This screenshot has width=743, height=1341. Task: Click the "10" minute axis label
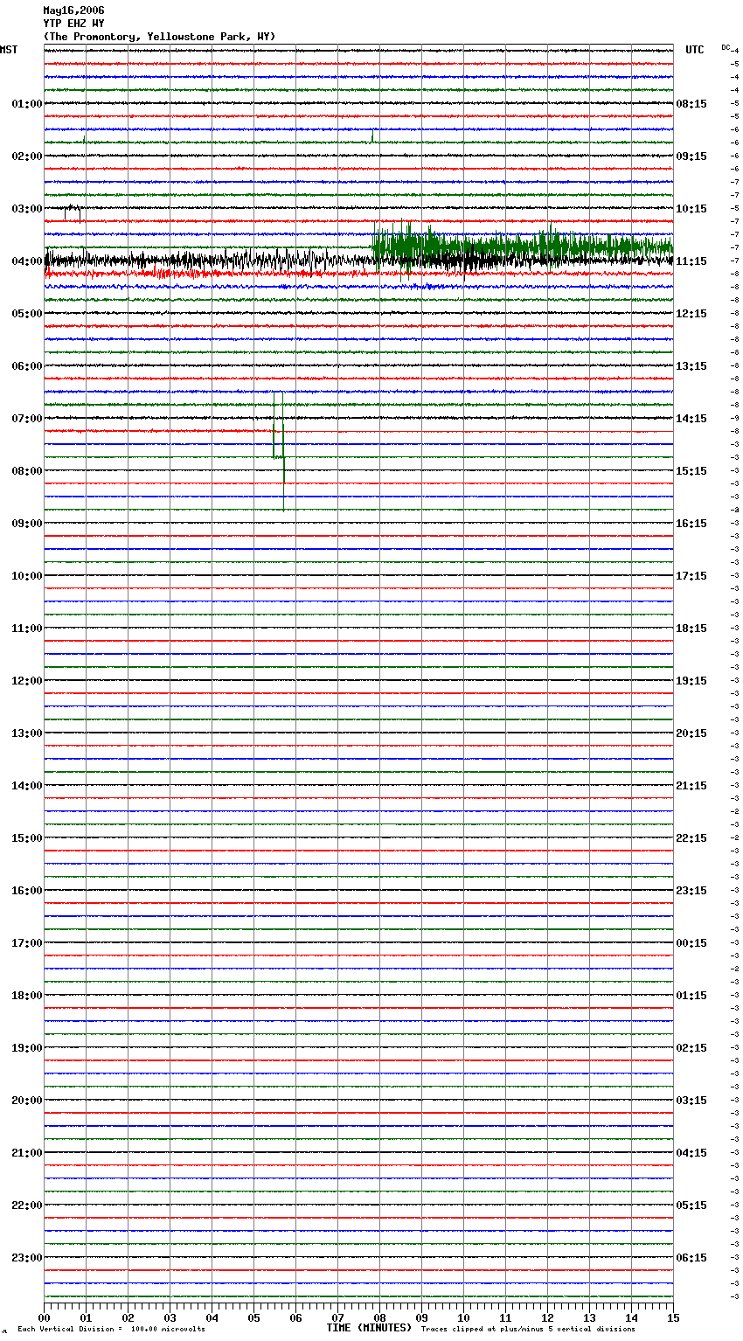463,1317
